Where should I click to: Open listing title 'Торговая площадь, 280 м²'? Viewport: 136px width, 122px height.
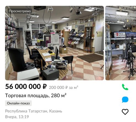tap(36, 95)
